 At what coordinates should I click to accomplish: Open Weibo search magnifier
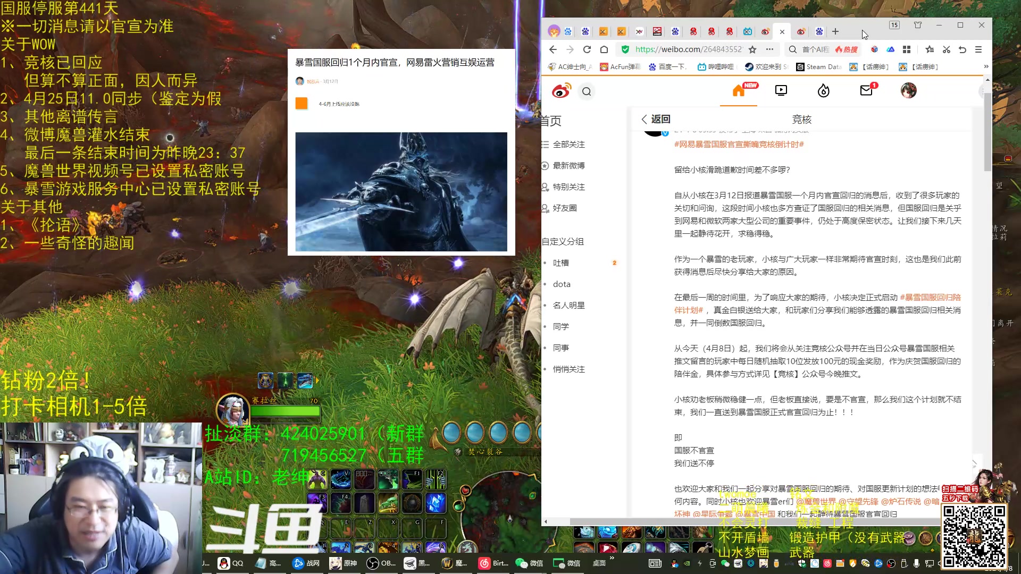pyautogui.click(x=587, y=91)
